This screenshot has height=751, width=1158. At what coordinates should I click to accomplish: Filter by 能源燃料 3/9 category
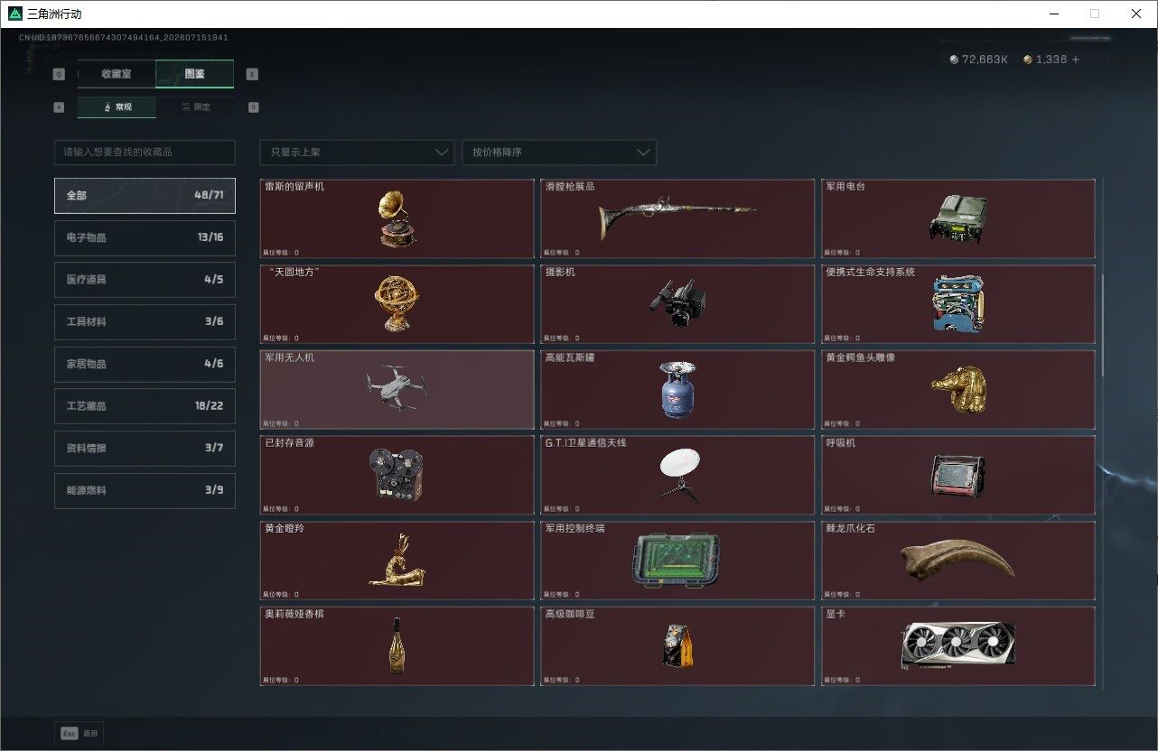click(x=145, y=490)
